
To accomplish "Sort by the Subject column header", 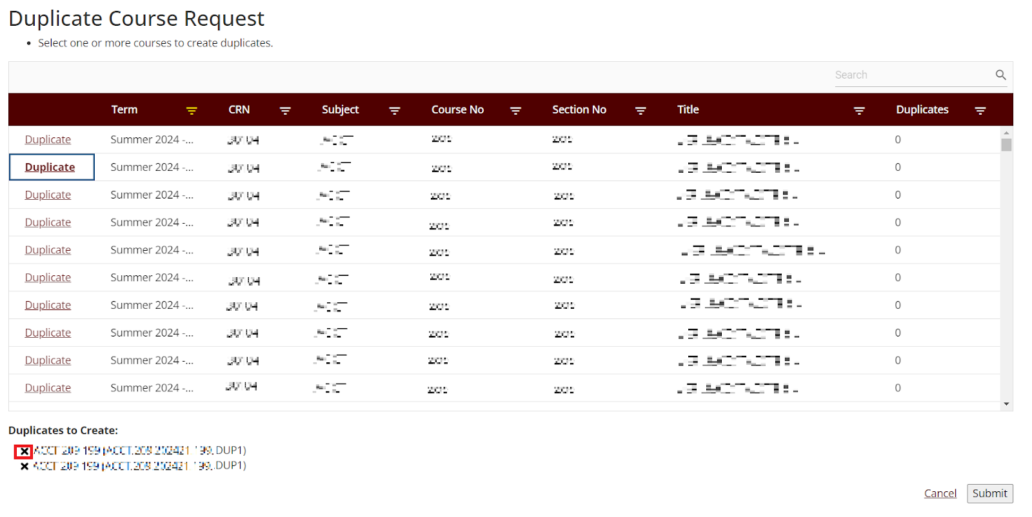I will click(x=340, y=110).
